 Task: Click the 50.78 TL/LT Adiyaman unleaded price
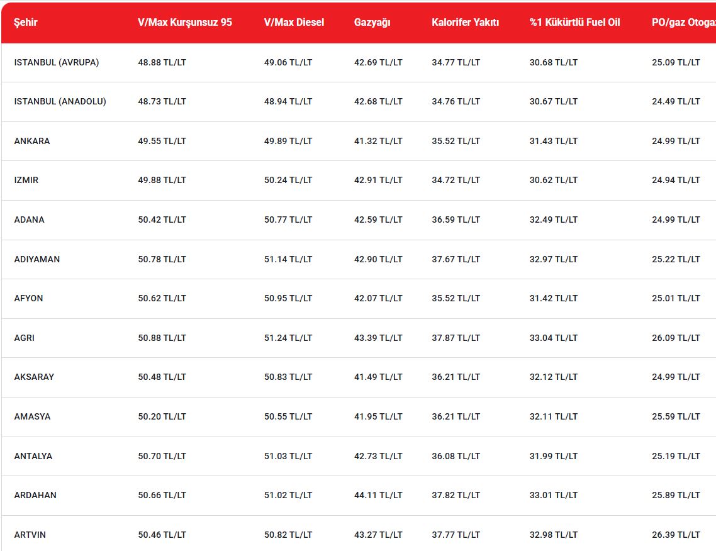[162, 259]
